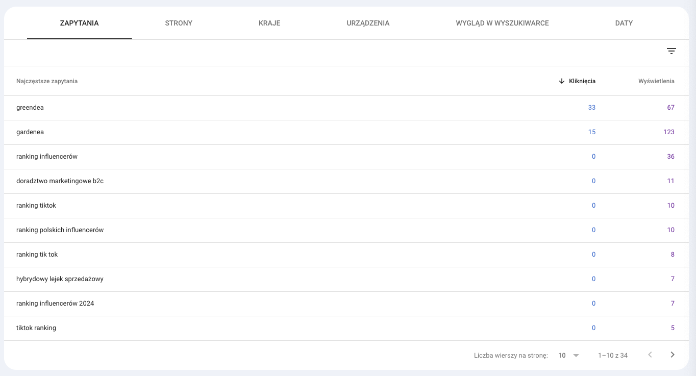This screenshot has width=696, height=376.
Task: Click the ranking influencerów query
Action: tap(47, 157)
